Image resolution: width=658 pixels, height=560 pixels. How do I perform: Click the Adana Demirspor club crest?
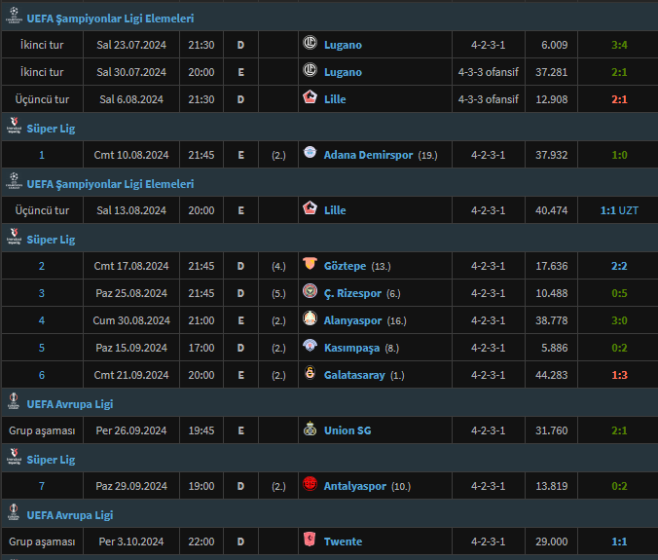tap(310, 154)
